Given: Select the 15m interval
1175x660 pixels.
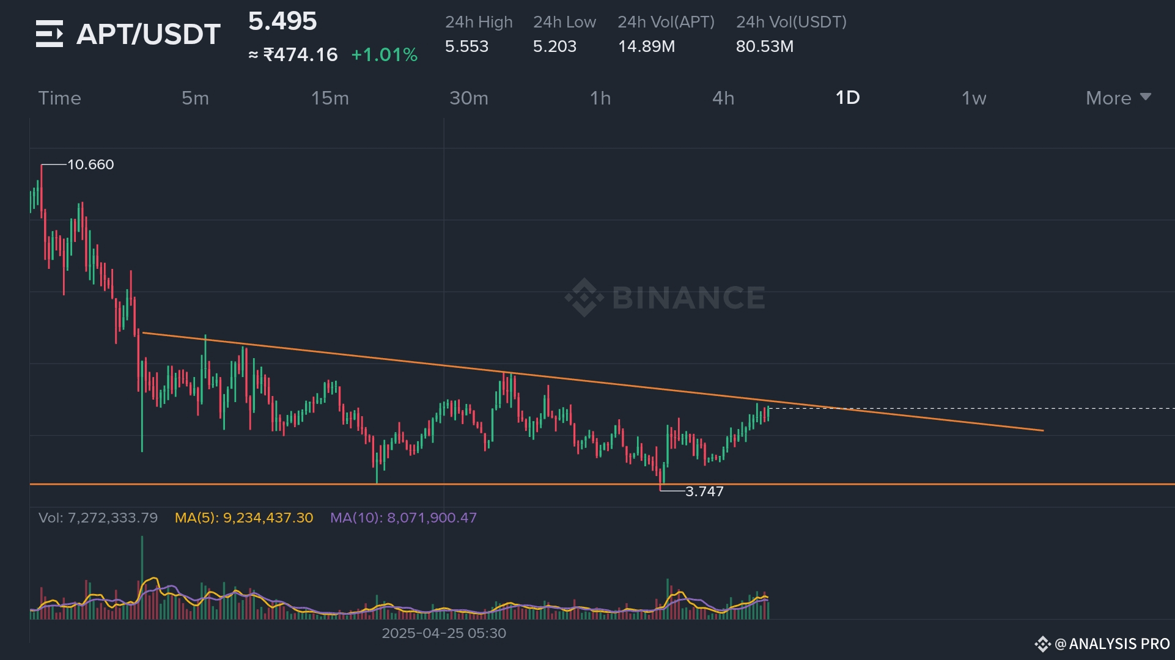Looking at the screenshot, I should (x=329, y=98).
